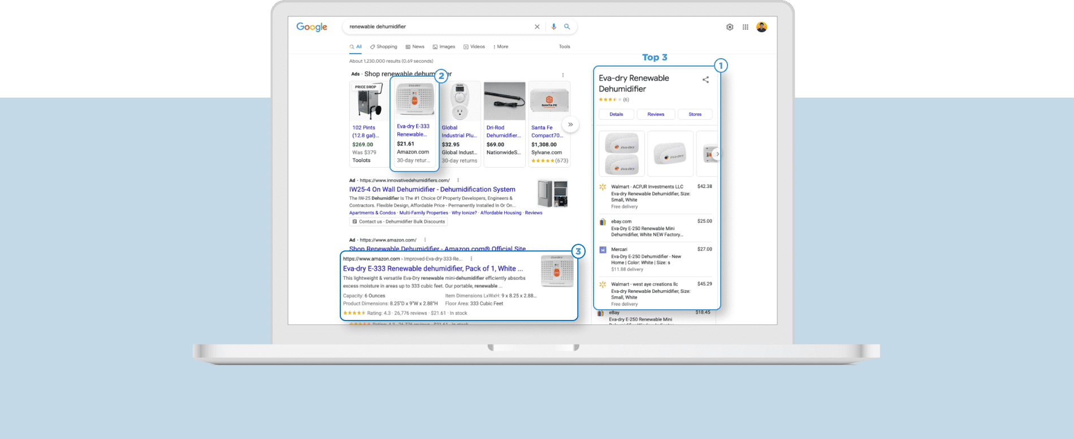
Task: Click the PRICE DROP dehumidifier product image
Action: pos(370,102)
